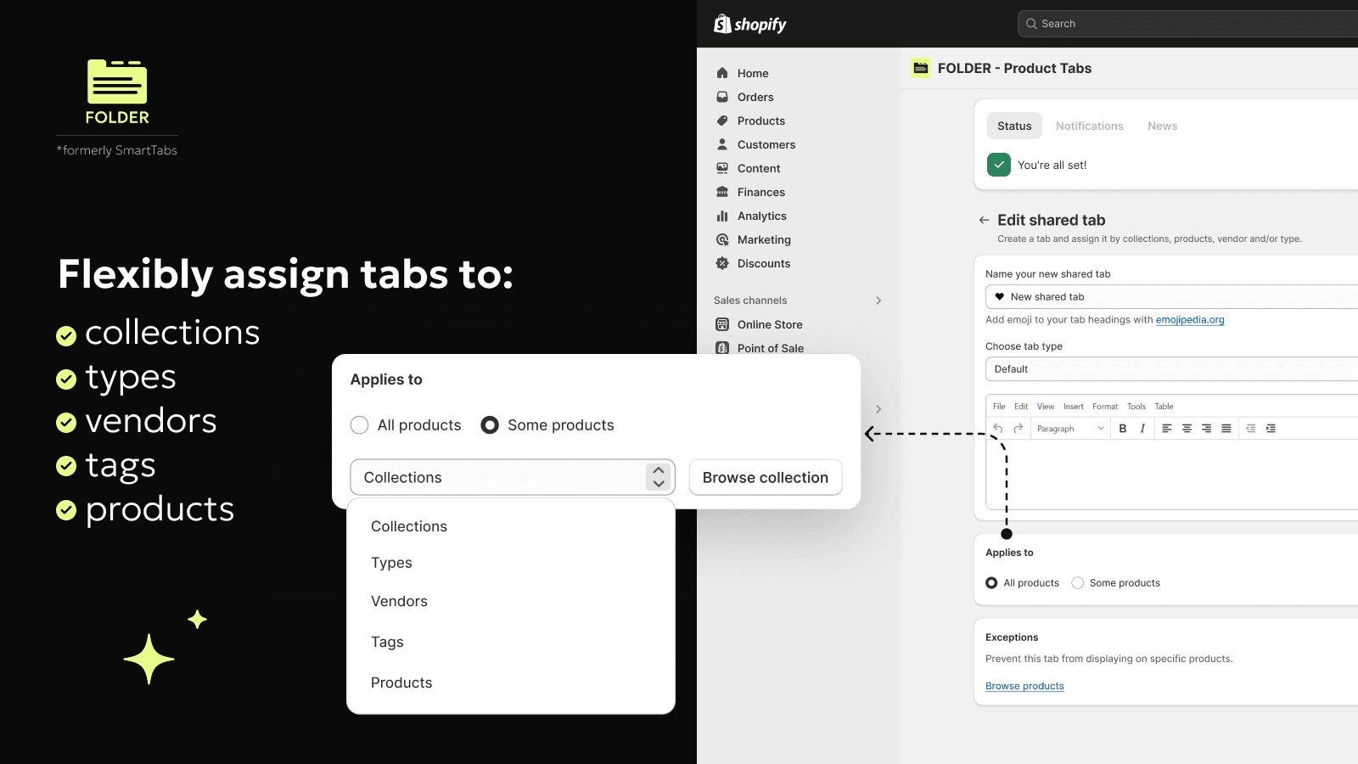Image resolution: width=1358 pixels, height=764 pixels.
Task: Align text right in editor
Action: pos(1206,429)
